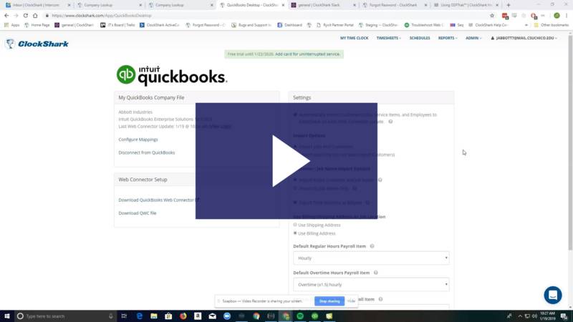Click the help icon beside Default Regular Hours Payroll Item
Image resolution: width=573 pixels, height=322 pixels.
pos(372,246)
